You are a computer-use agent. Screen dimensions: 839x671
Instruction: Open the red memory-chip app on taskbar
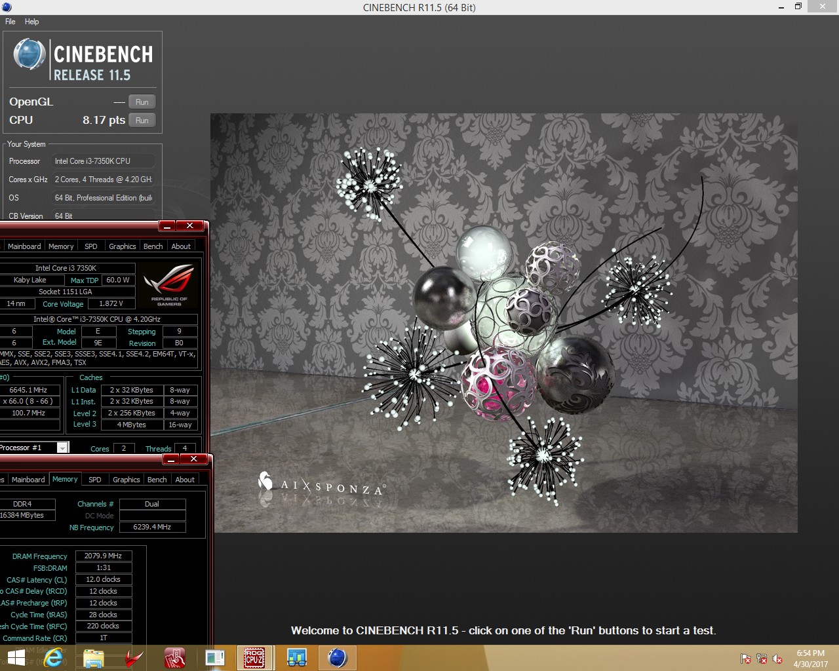(174, 658)
